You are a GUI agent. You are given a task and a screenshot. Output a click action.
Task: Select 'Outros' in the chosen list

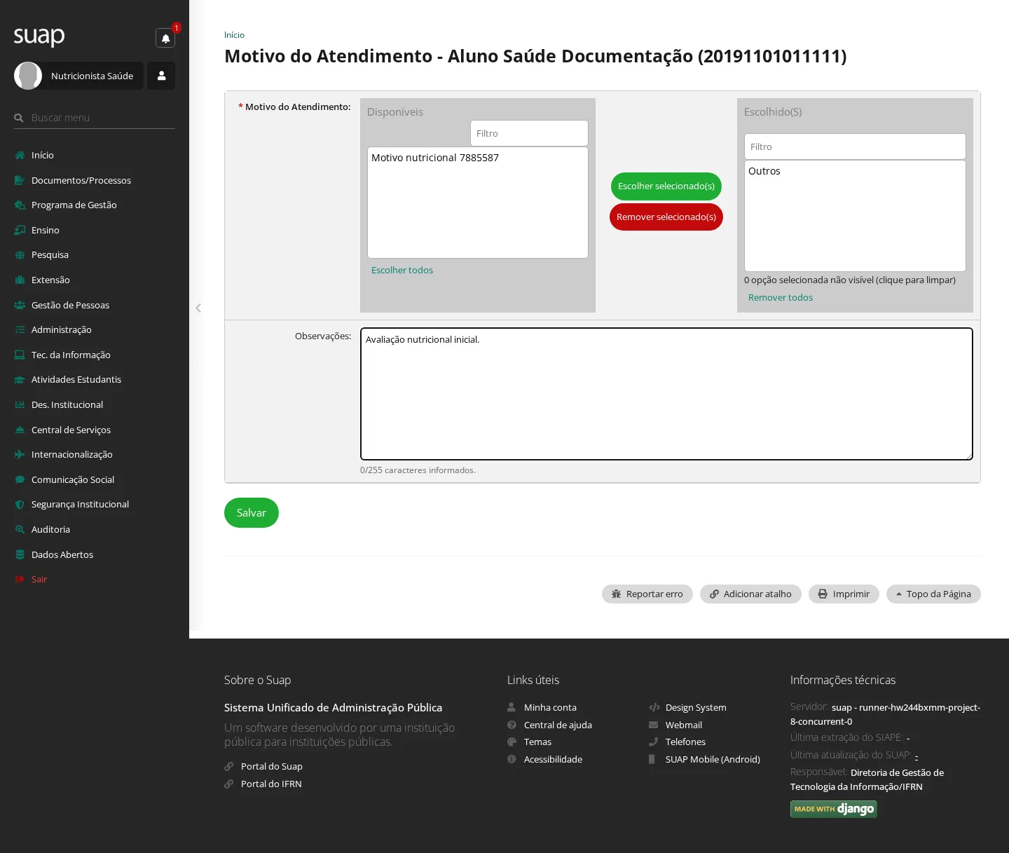click(764, 171)
